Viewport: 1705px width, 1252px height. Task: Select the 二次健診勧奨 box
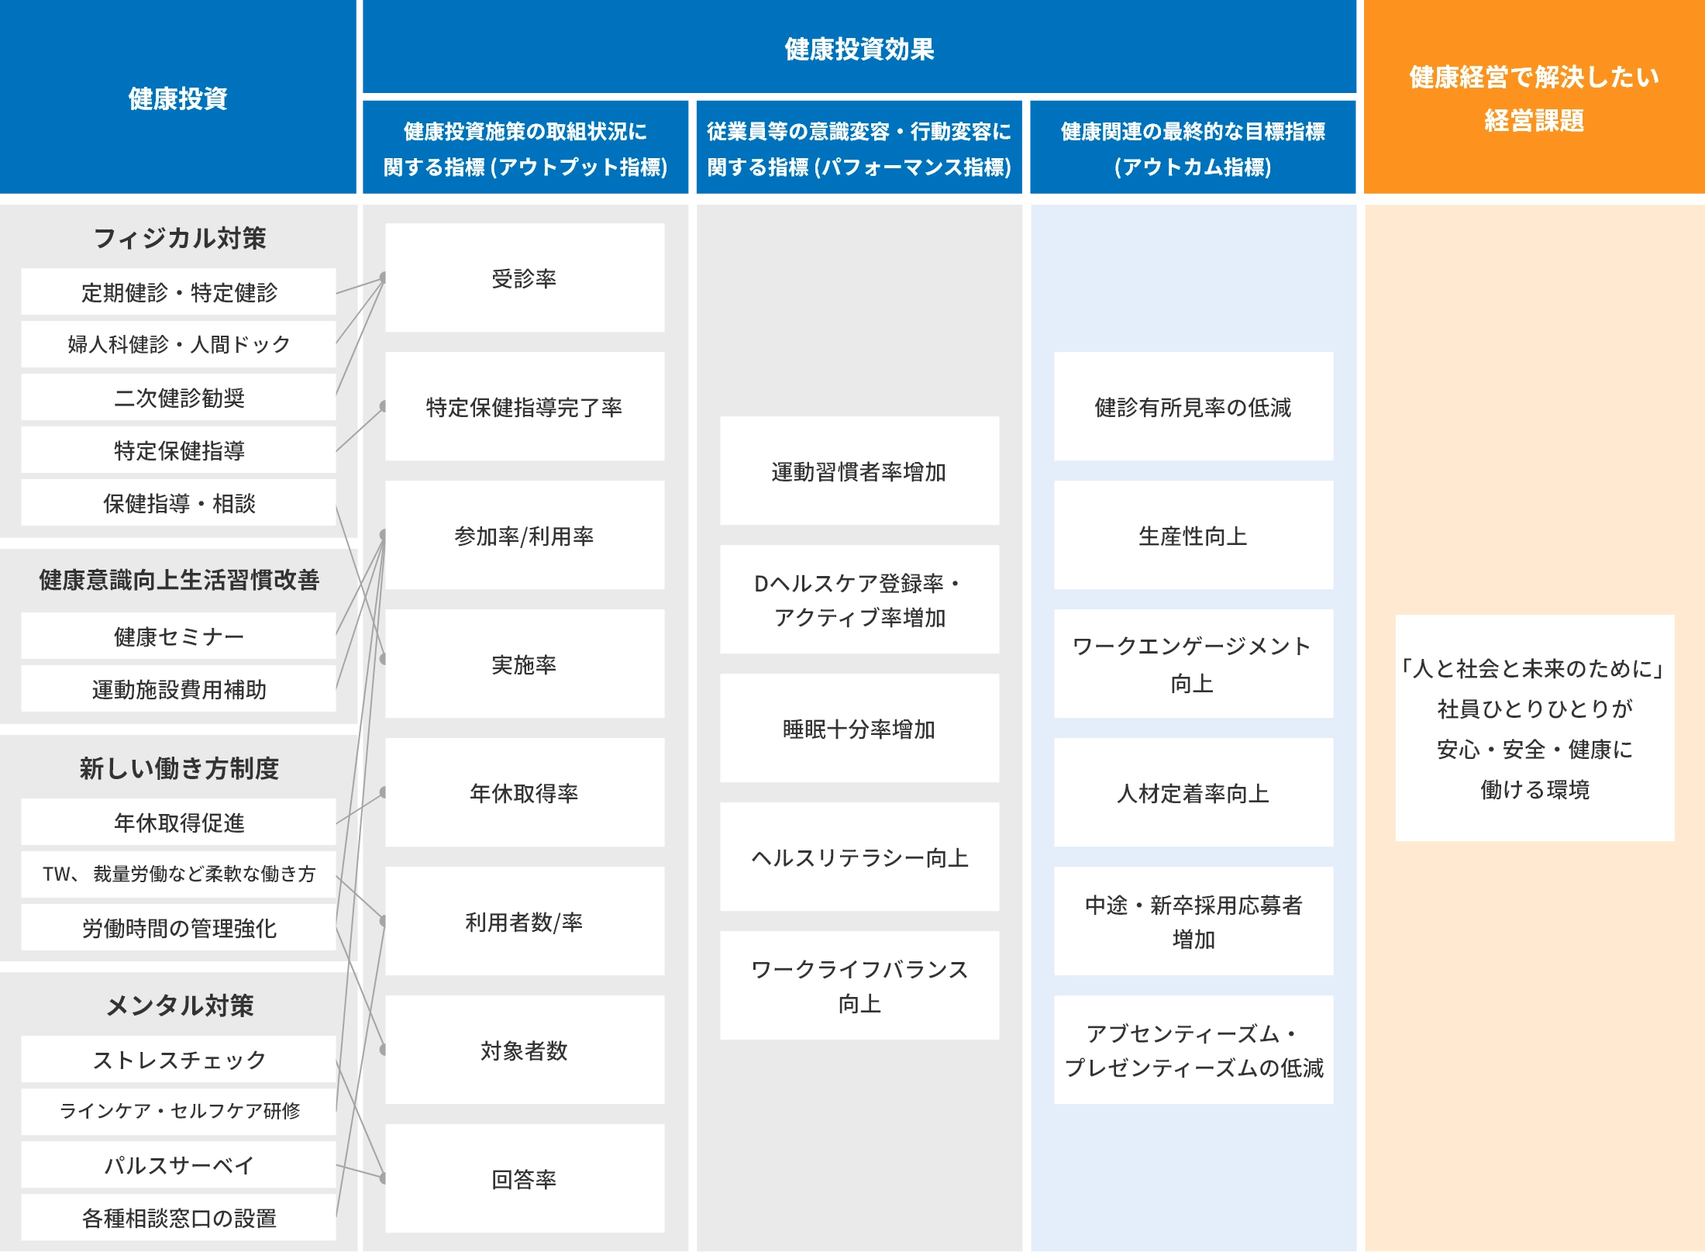pyautogui.click(x=179, y=398)
